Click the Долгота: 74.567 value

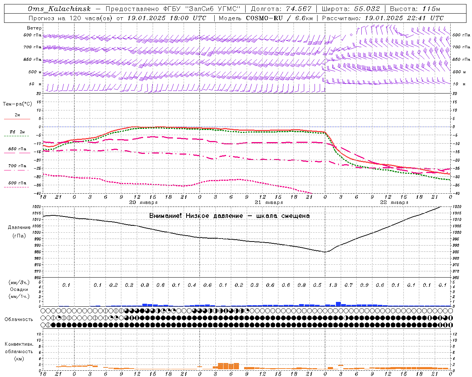tap(281, 9)
